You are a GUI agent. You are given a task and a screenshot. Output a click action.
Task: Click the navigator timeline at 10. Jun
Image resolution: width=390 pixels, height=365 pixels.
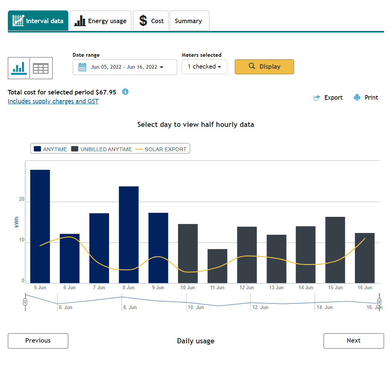pos(196,307)
